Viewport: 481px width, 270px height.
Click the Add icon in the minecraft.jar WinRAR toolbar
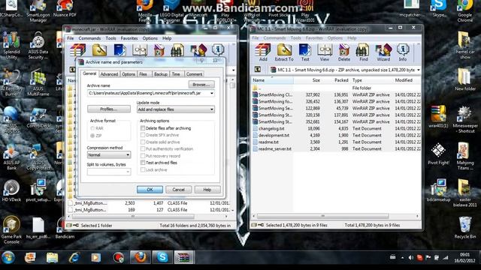[x=78, y=50]
